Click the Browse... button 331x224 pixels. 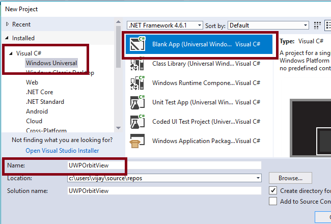(x=290, y=178)
